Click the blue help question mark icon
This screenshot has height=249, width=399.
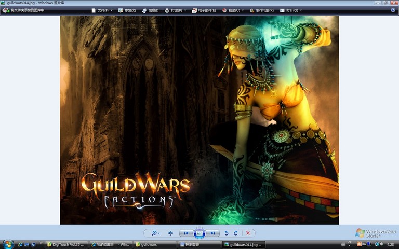click(x=393, y=10)
